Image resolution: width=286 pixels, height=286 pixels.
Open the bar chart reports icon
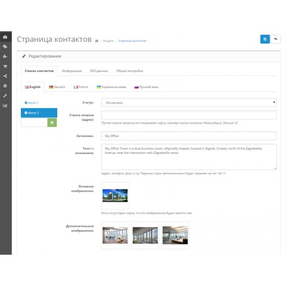5,106
